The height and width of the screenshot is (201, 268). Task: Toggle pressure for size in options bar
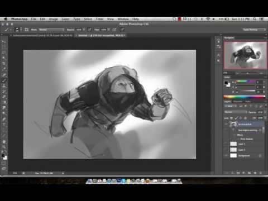click(122, 30)
